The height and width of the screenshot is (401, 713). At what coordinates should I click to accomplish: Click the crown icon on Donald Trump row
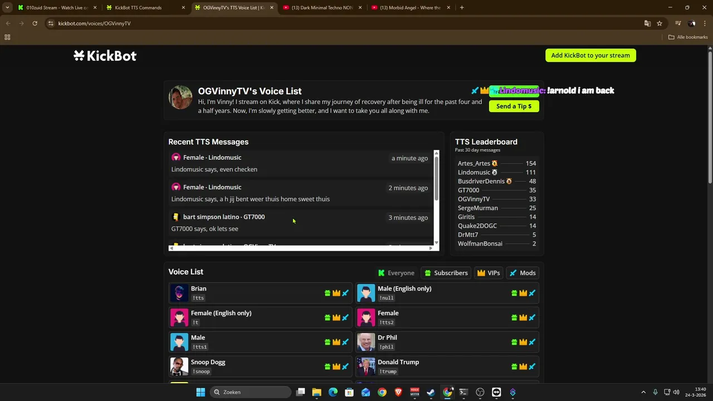[523, 366]
